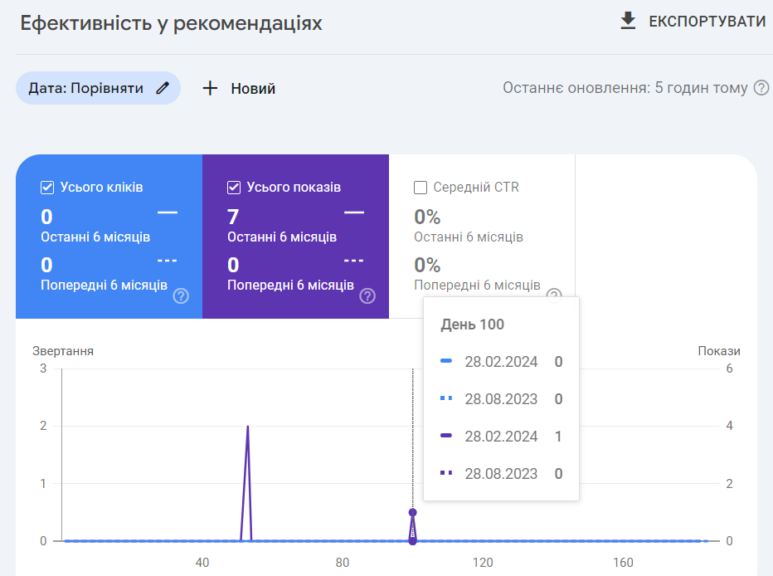Click the dotted 28.08.2023 tooltip entry
Image resolution: width=773 pixels, height=576 pixels.
click(500, 398)
